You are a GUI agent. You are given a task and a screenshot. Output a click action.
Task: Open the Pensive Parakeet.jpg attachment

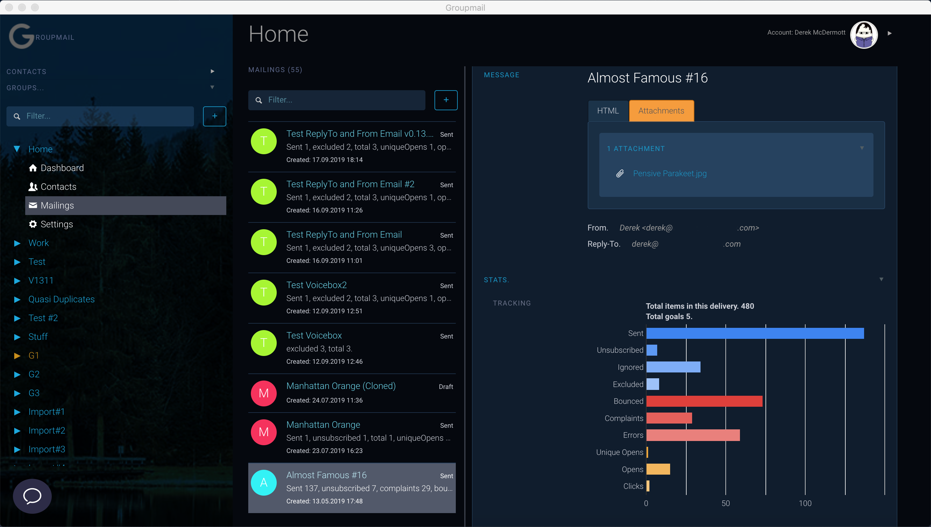670,173
